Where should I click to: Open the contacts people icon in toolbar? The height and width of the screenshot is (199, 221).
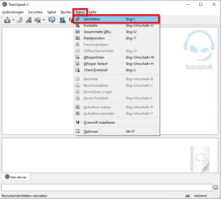(63, 20)
